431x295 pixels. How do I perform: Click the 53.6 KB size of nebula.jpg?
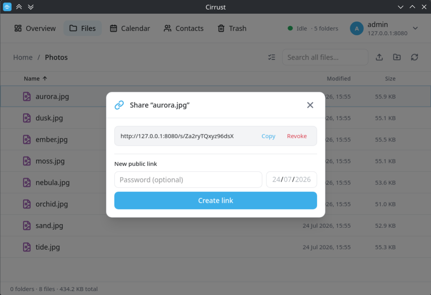(385, 182)
